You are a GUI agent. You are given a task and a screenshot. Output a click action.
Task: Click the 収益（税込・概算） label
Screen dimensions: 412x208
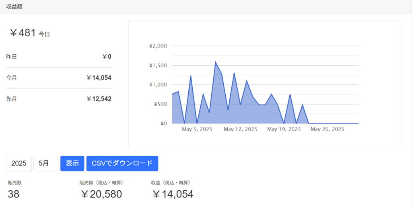[x=171, y=183]
